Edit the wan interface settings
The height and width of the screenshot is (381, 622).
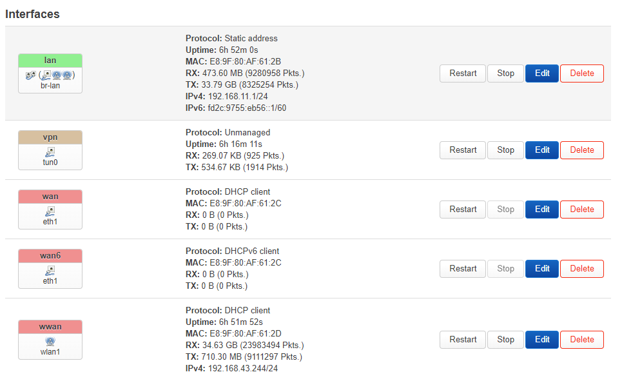tap(542, 210)
